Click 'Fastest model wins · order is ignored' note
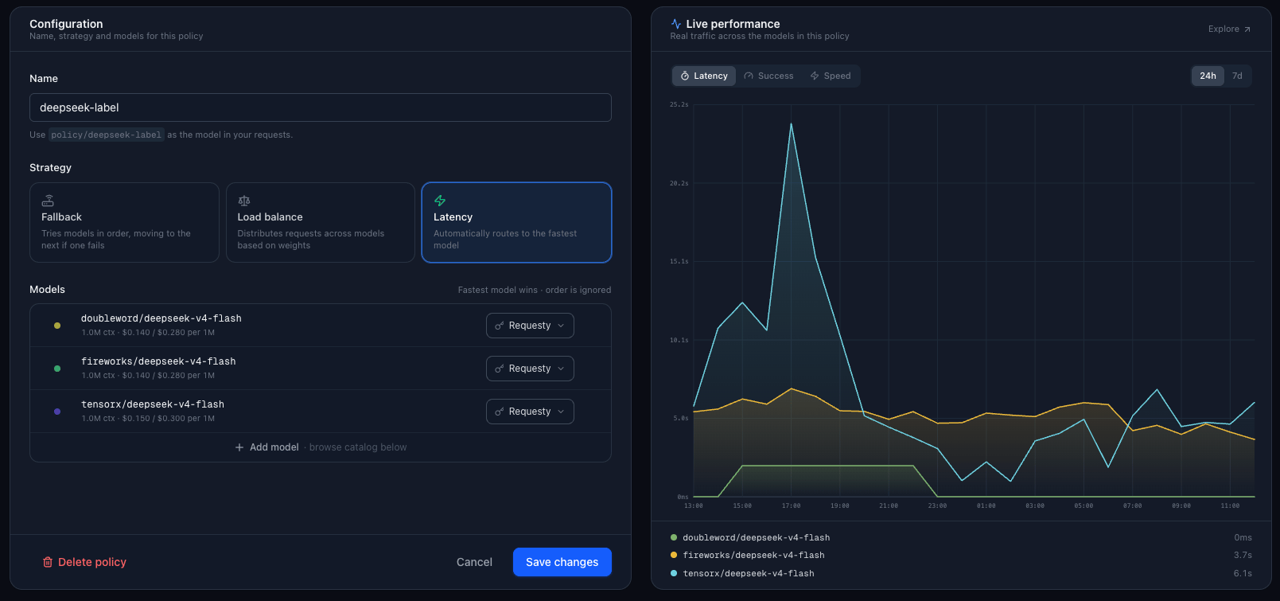 (535, 290)
